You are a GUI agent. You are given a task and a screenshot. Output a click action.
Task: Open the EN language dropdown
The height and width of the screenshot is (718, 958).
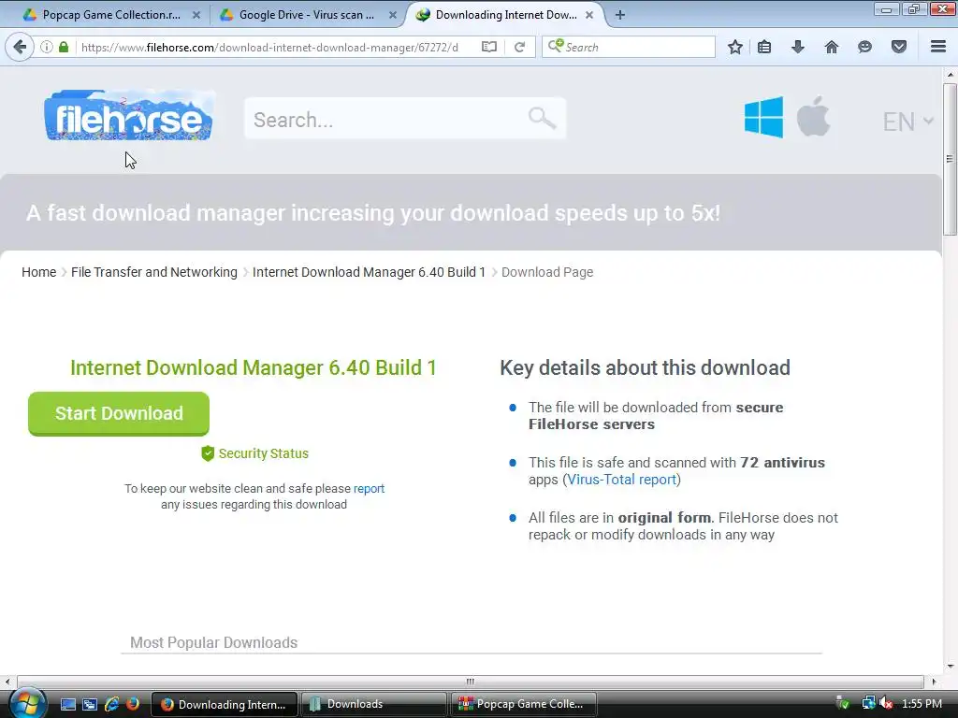(907, 122)
